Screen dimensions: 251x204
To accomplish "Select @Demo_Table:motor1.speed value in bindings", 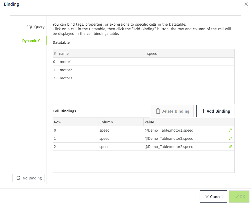I will coord(169,130).
